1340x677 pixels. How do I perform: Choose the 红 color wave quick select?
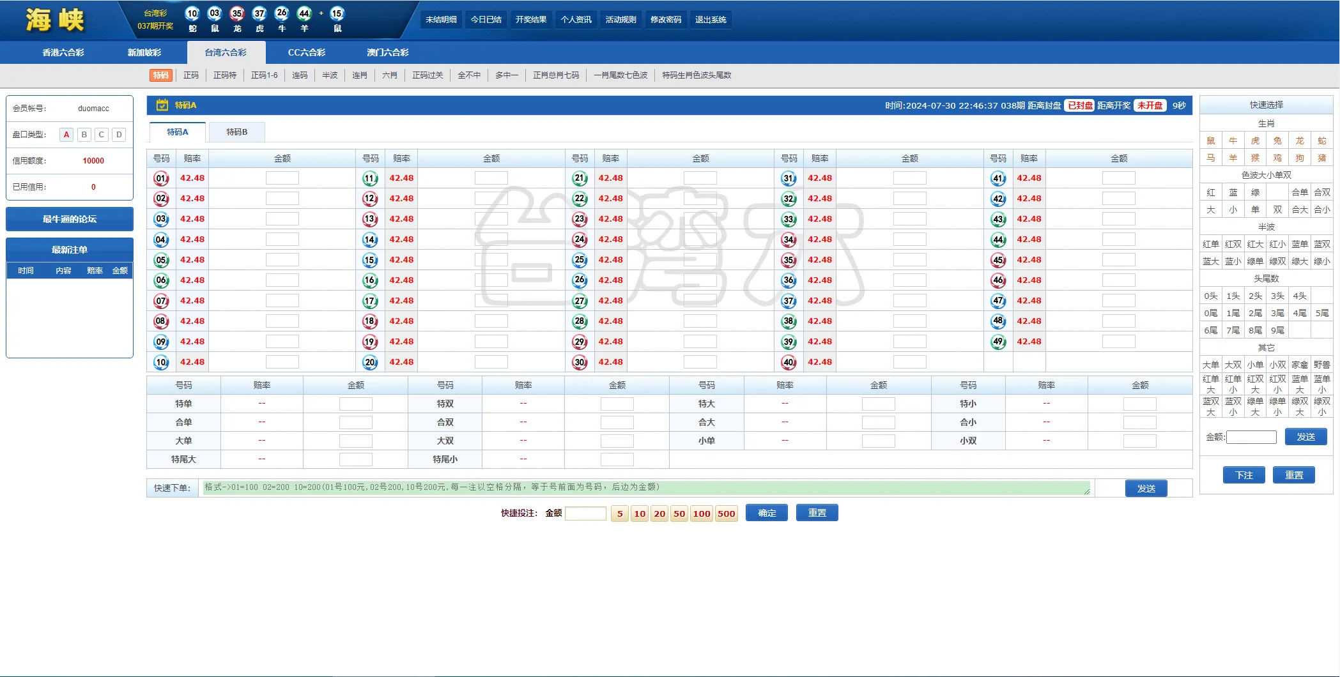pyautogui.click(x=1210, y=192)
